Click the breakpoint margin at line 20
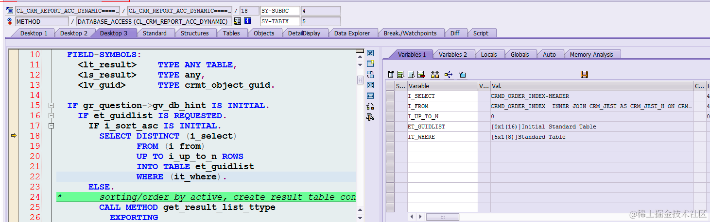Image resolution: width=710 pixels, height=222 pixels. coord(14,156)
